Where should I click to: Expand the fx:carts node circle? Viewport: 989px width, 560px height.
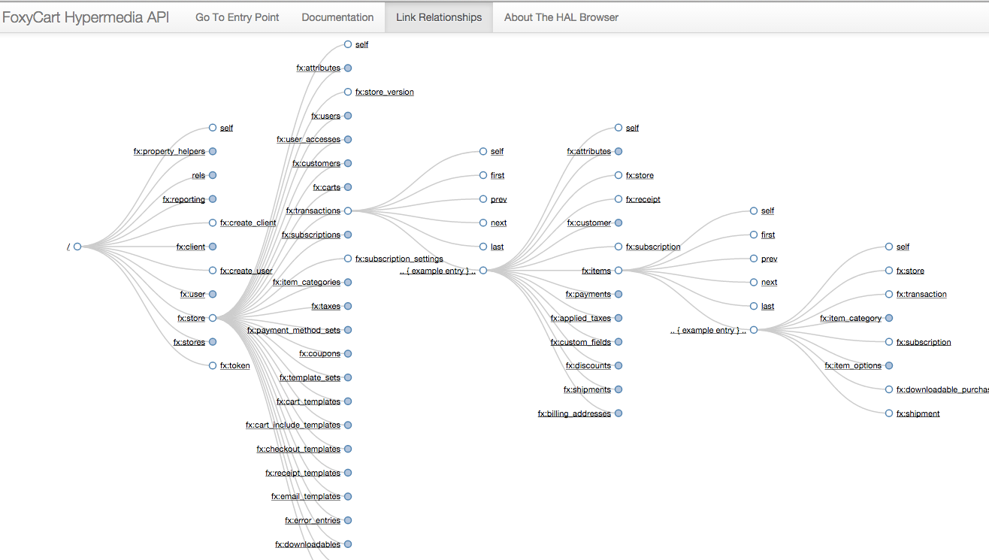(348, 187)
